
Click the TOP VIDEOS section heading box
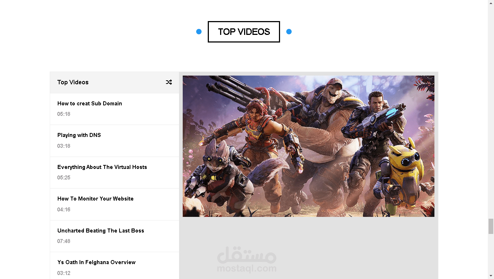pos(244,32)
